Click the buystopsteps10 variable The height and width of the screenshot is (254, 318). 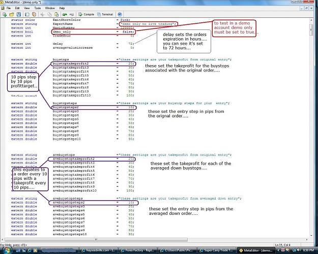point(67,139)
